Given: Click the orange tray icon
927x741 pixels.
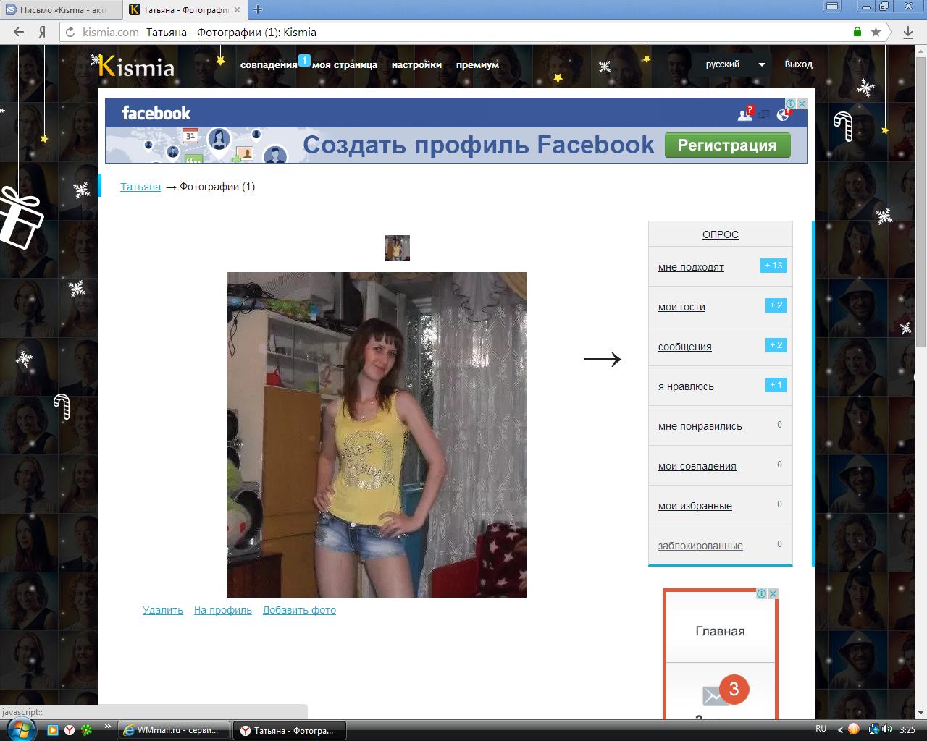Looking at the screenshot, I should click(854, 729).
